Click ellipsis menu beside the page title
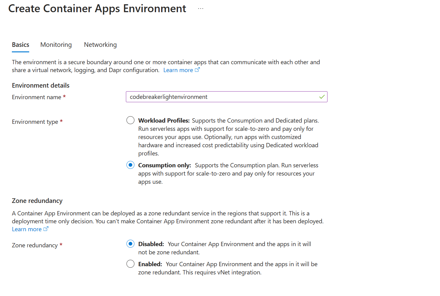Screen dimensions: 440x296 pyautogui.click(x=200, y=8)
